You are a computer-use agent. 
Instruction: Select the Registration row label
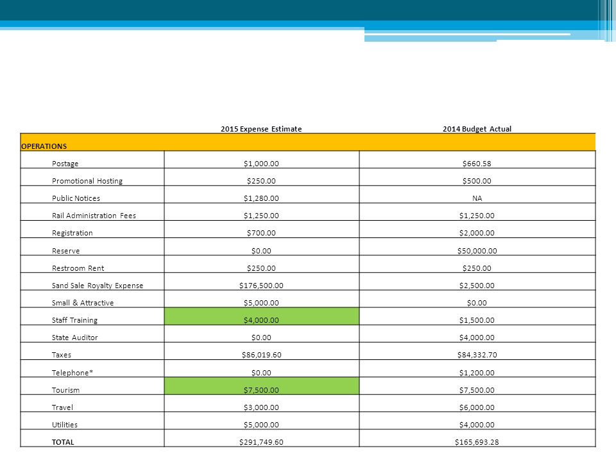click(73, 232)
